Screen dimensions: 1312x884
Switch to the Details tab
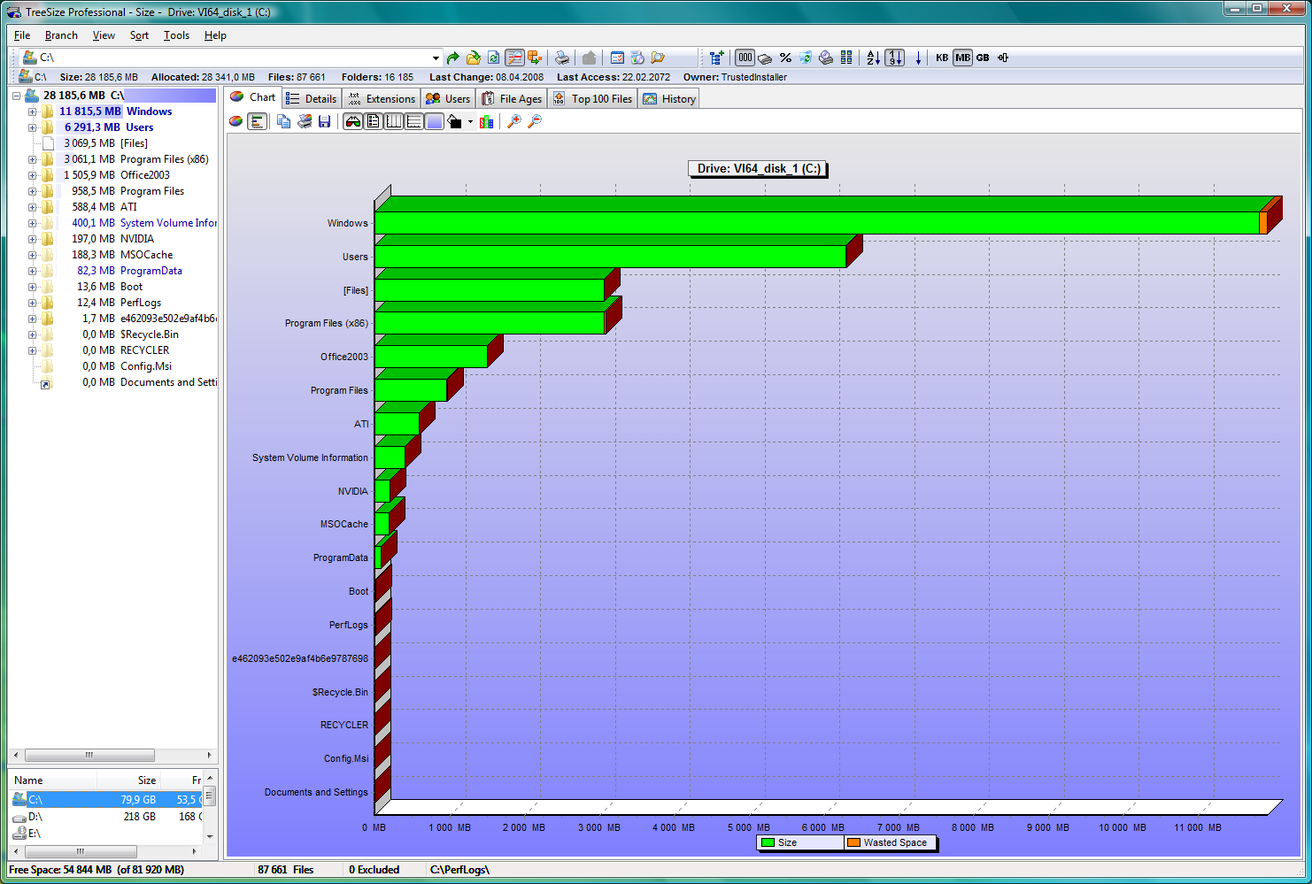coord(312,99)
